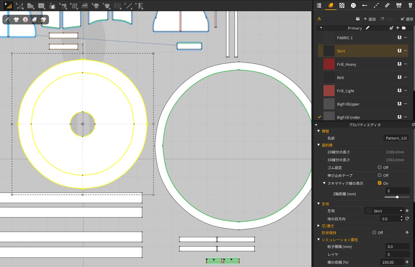Click the BigFrillUpper gray swatch

coord(329,104)
